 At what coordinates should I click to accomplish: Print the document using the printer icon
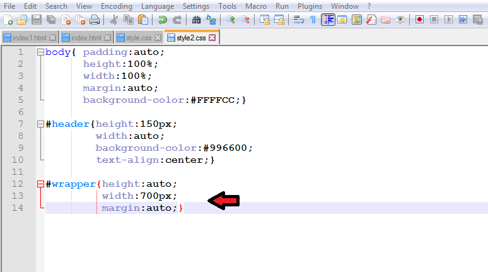(95, 20)
